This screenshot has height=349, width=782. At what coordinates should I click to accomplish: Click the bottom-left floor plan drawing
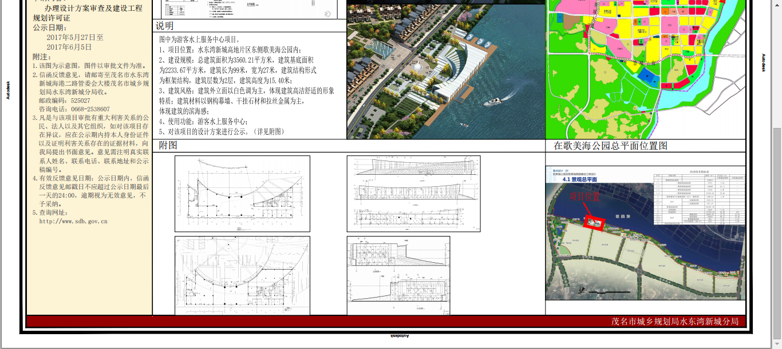pos(242,275)
